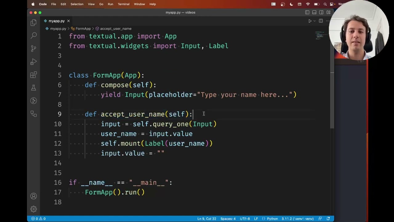Open the Explorer view in the activity bar

34,23
